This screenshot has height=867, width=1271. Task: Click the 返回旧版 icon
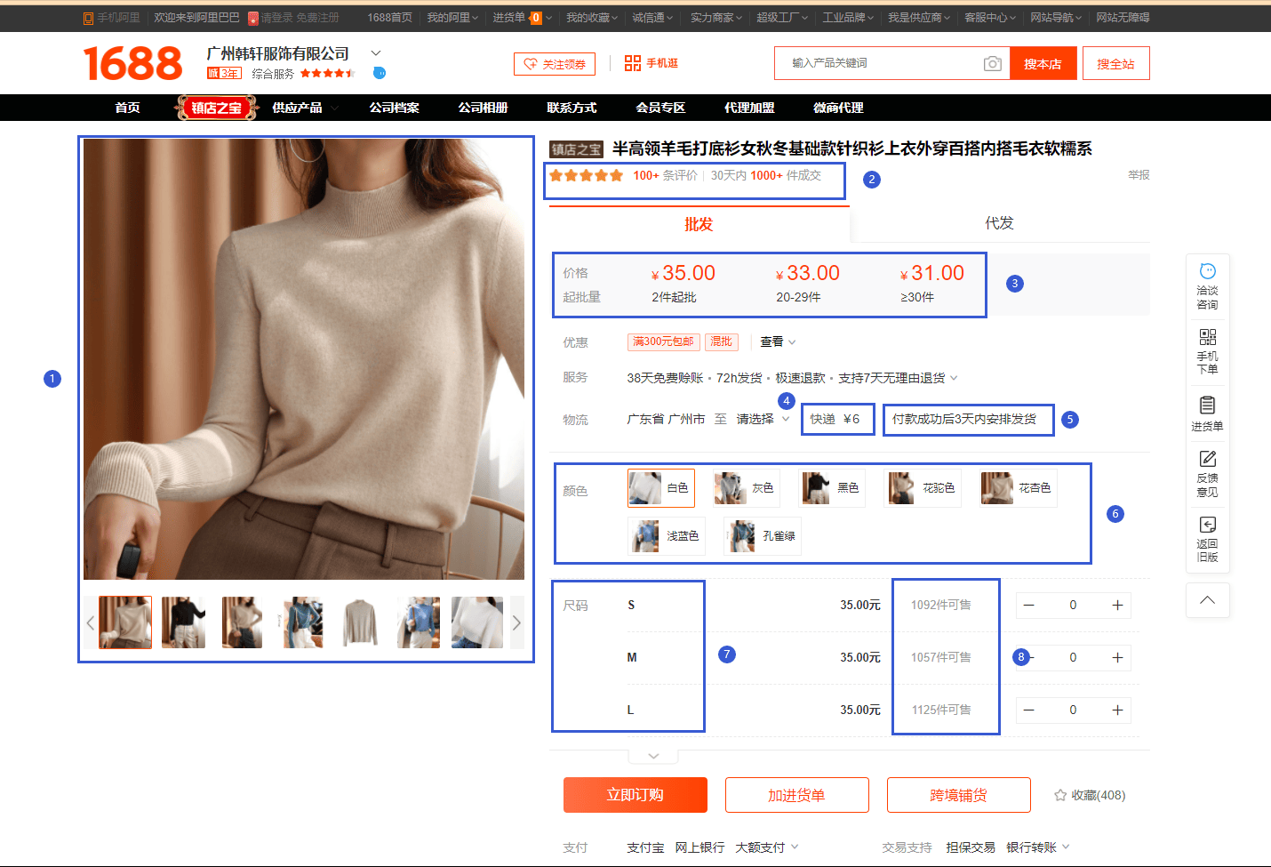1207,525
